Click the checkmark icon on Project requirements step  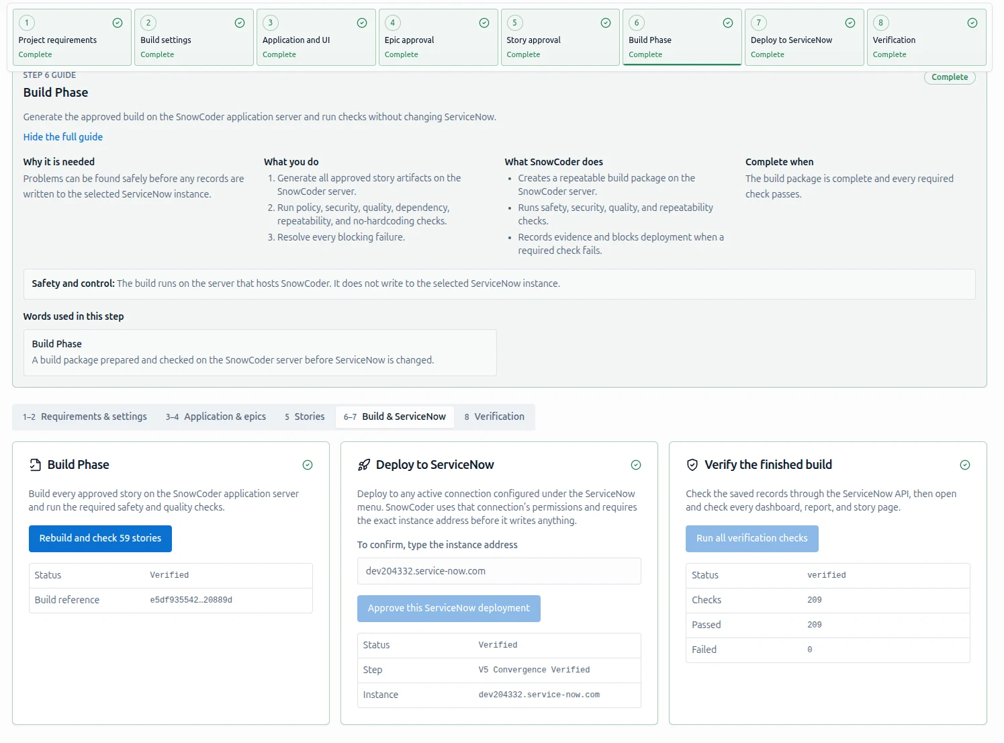[x=118, y=23]
